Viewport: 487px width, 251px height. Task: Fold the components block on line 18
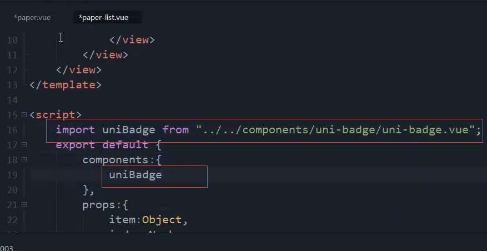pos(24,160)
